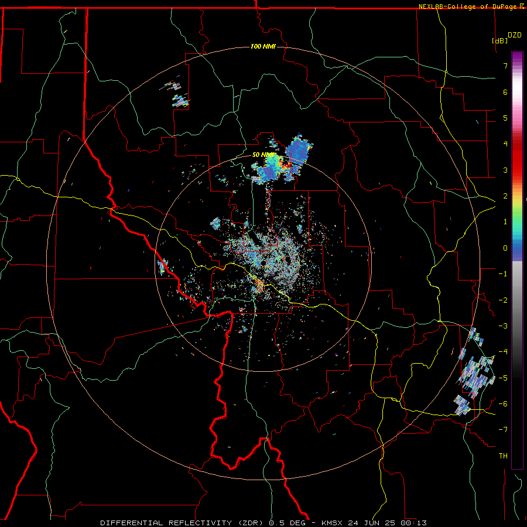The height and width of the screenshot is (527, 527).
Task: Click the 50 NMI range ring label
Action: [x=263, y=155]
